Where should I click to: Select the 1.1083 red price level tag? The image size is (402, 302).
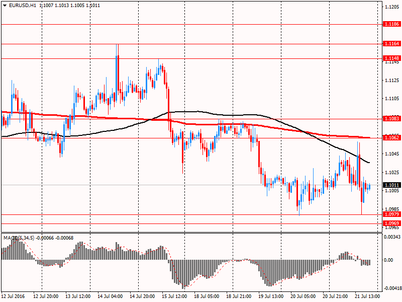pyautogui.click(x=391, y=119)
